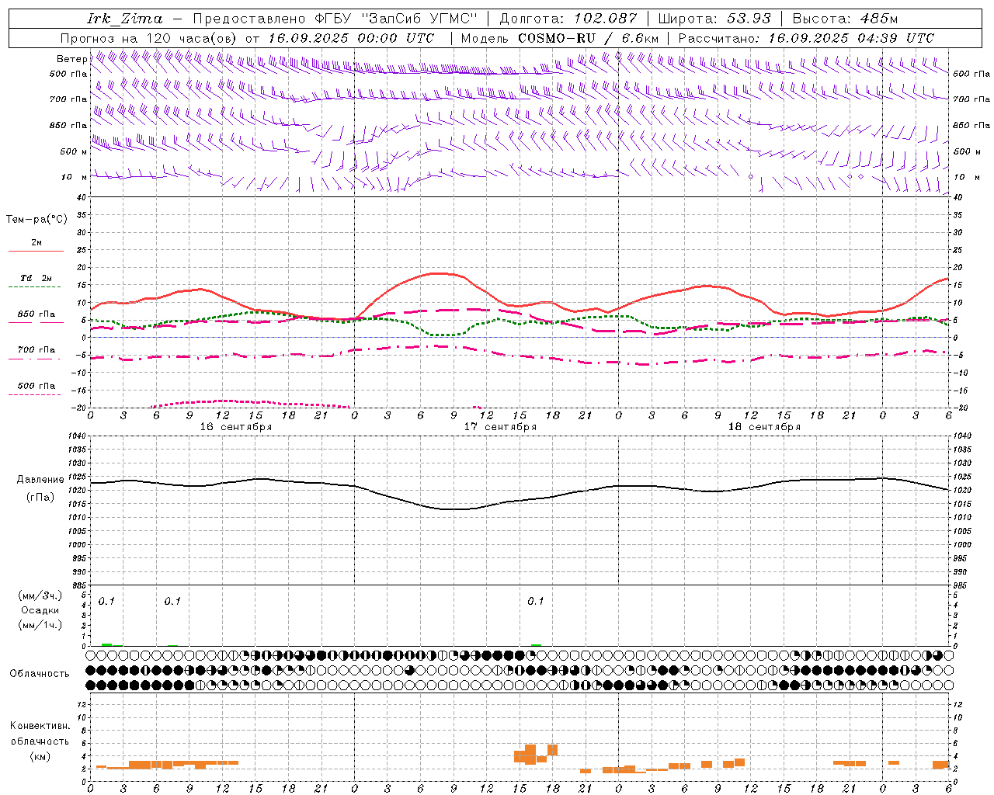The height and width of the screenshot is (795, 994).
Task: Click the '2м' temperature legend entry
Action: point(36,243)
